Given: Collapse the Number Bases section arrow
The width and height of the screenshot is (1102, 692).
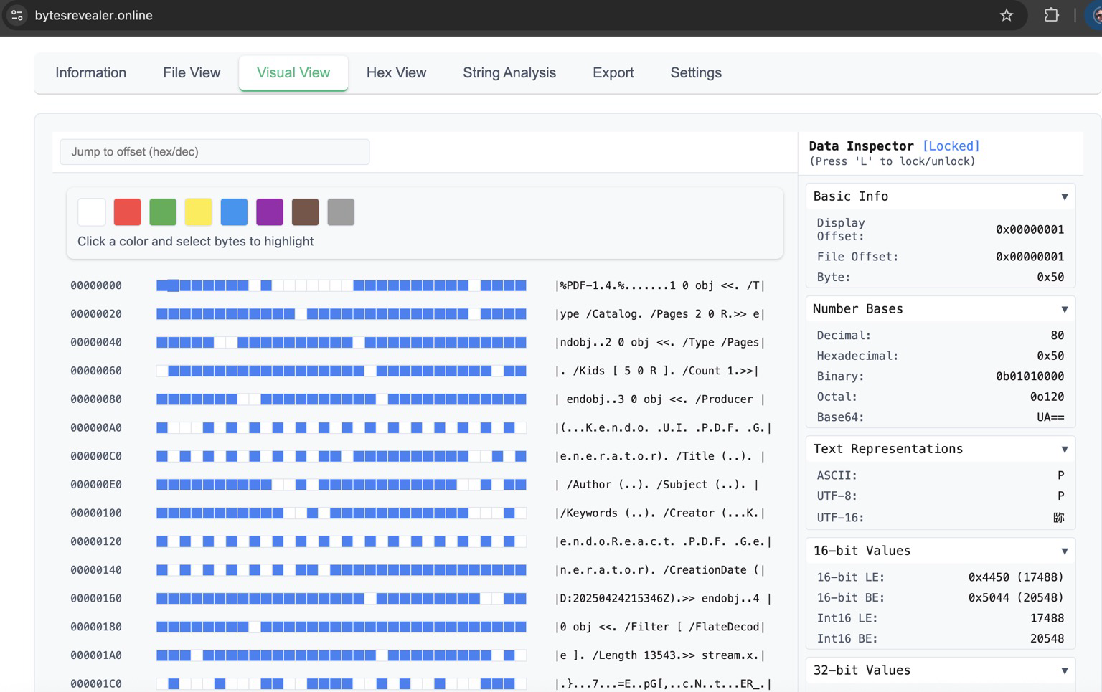Looking at the screenshot, I should 1064,309.
